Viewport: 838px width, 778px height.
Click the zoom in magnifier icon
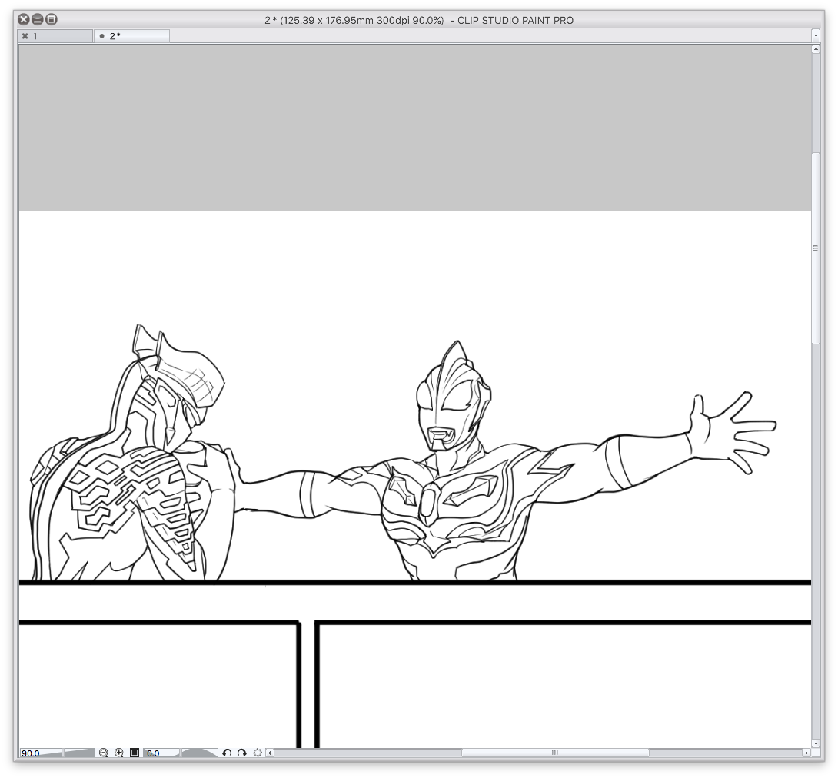[118, 753]
